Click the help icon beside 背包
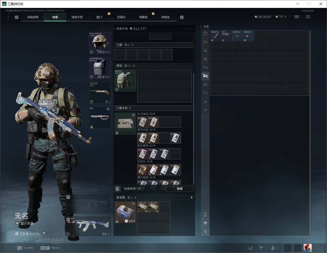Viewport: 327px width, 253px height. click(134, 66)
